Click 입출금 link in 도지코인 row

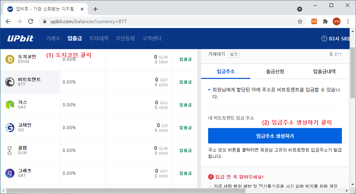[186, 59]
